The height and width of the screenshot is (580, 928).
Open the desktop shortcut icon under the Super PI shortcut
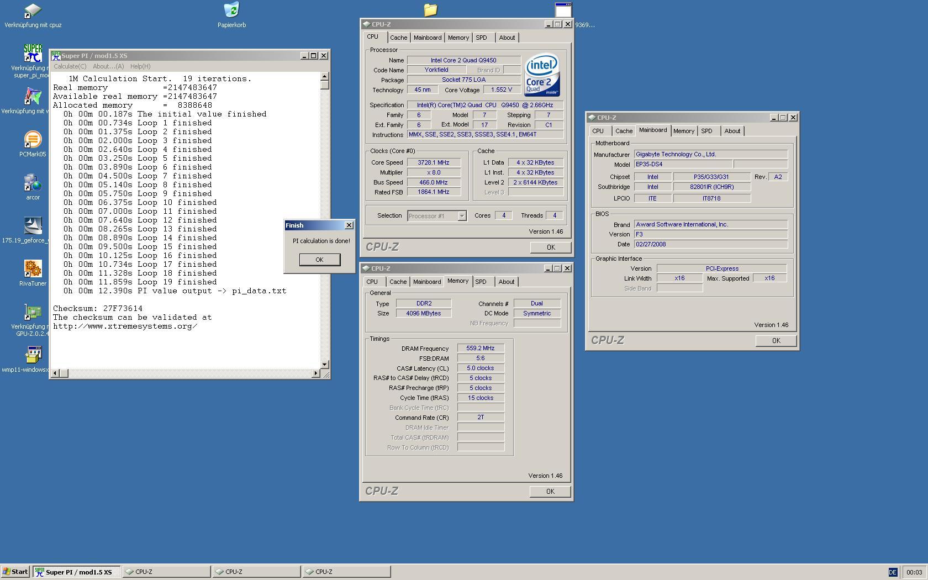(x=33, y=97)
